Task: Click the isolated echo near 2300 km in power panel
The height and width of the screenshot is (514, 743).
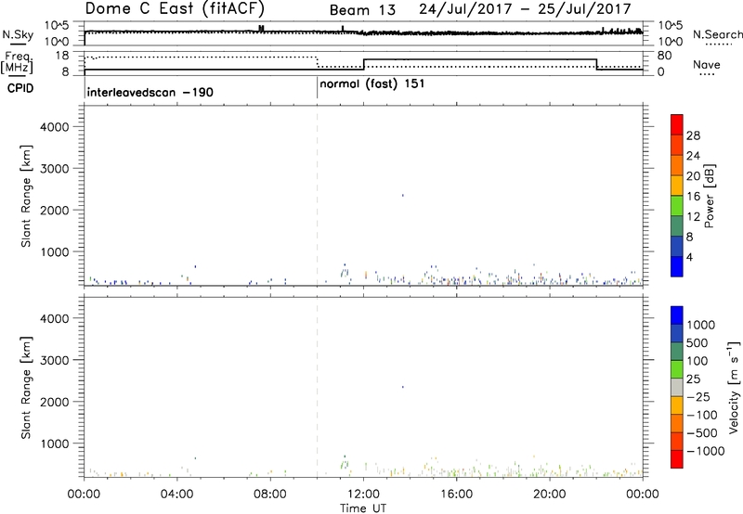Action: tap(403, 195)
